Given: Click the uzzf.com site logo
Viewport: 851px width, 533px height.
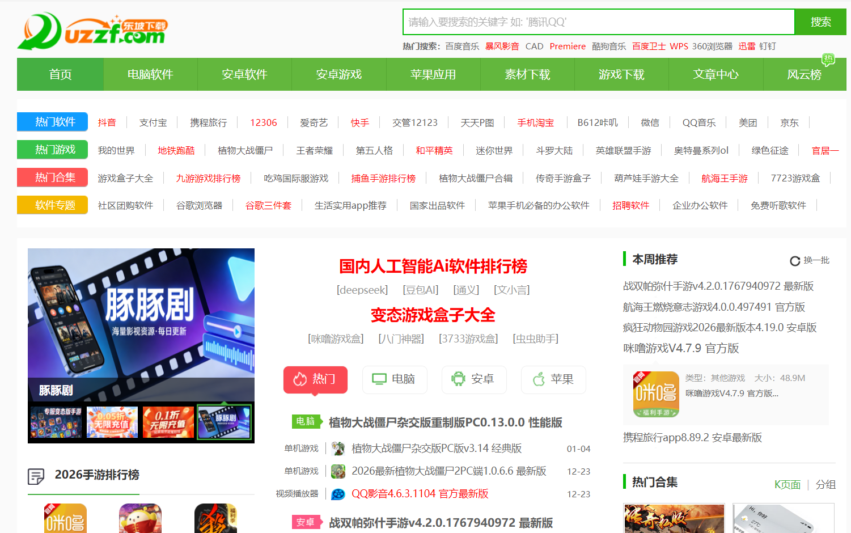Looking at the screenshot, I should point(93,31).
